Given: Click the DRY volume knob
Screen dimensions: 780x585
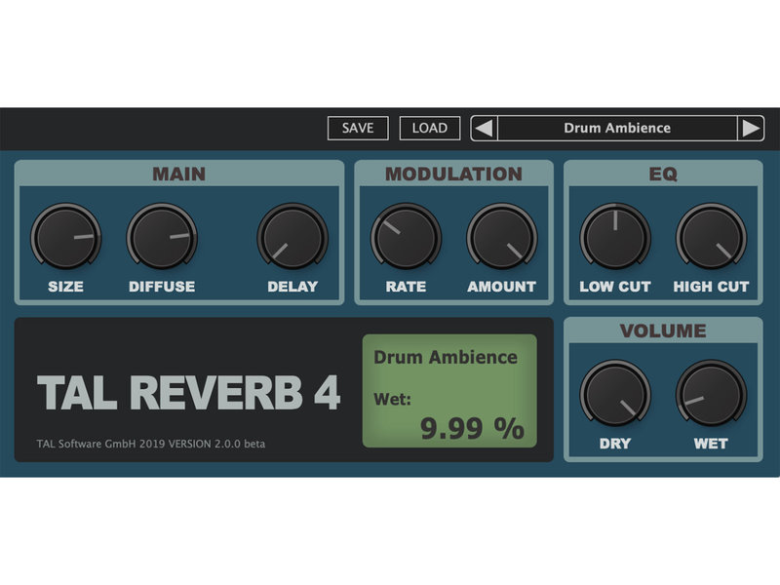Looking at the screenshot, I should (x=614, y=395).
